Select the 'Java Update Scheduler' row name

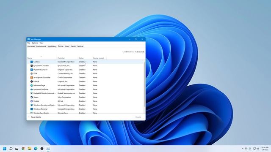click(x=42, y=78)
